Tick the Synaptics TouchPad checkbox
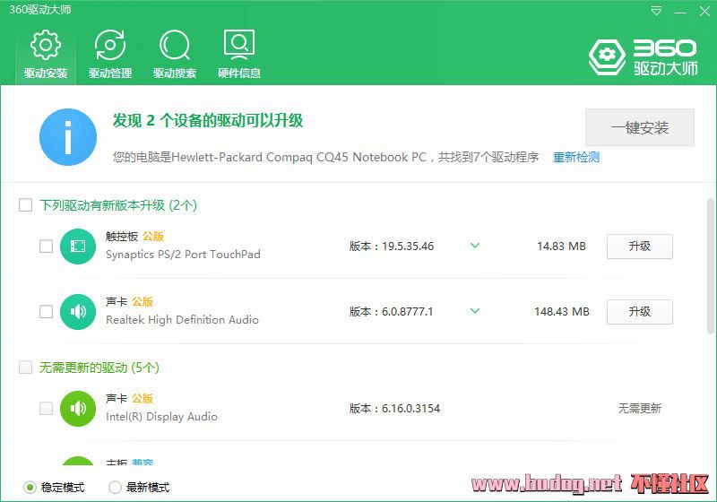The width and height of the screenshot is (717, 502). click(x=47, y=246)
